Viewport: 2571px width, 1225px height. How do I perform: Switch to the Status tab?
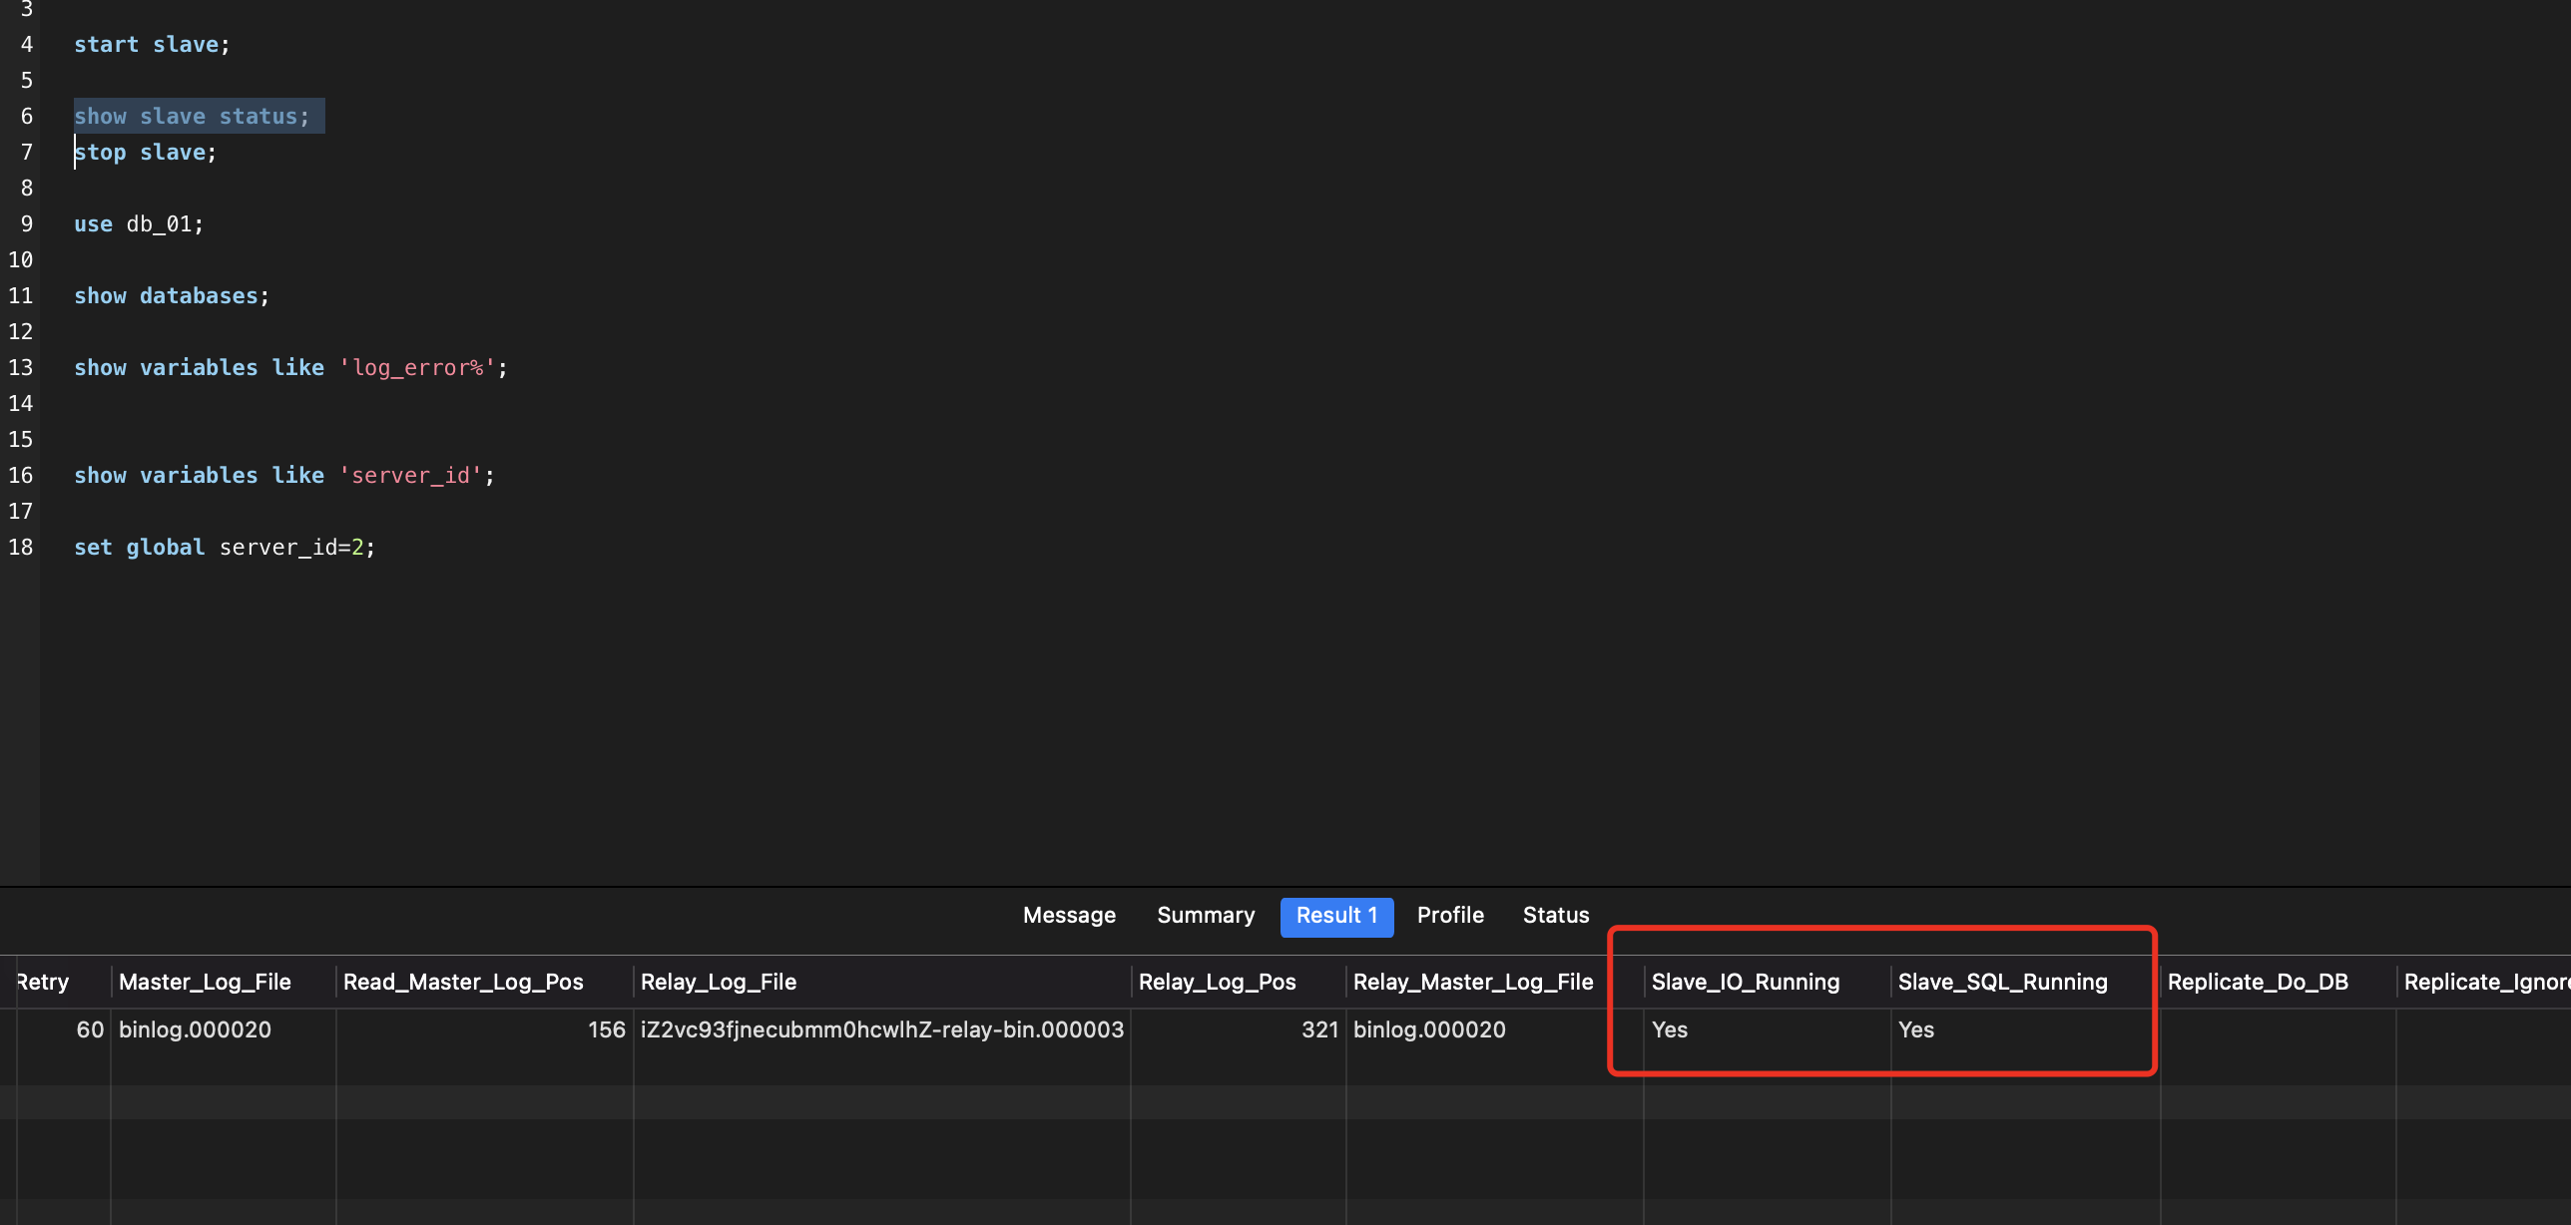point(1555,915)
